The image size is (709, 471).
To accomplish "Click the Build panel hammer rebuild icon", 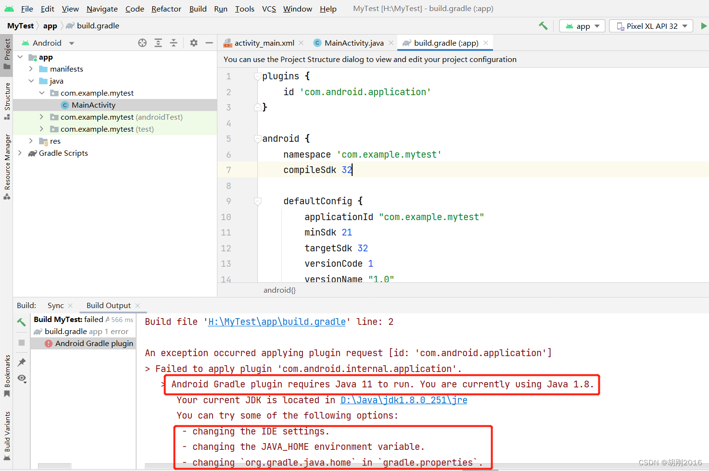I will click(x=22, y=322).
